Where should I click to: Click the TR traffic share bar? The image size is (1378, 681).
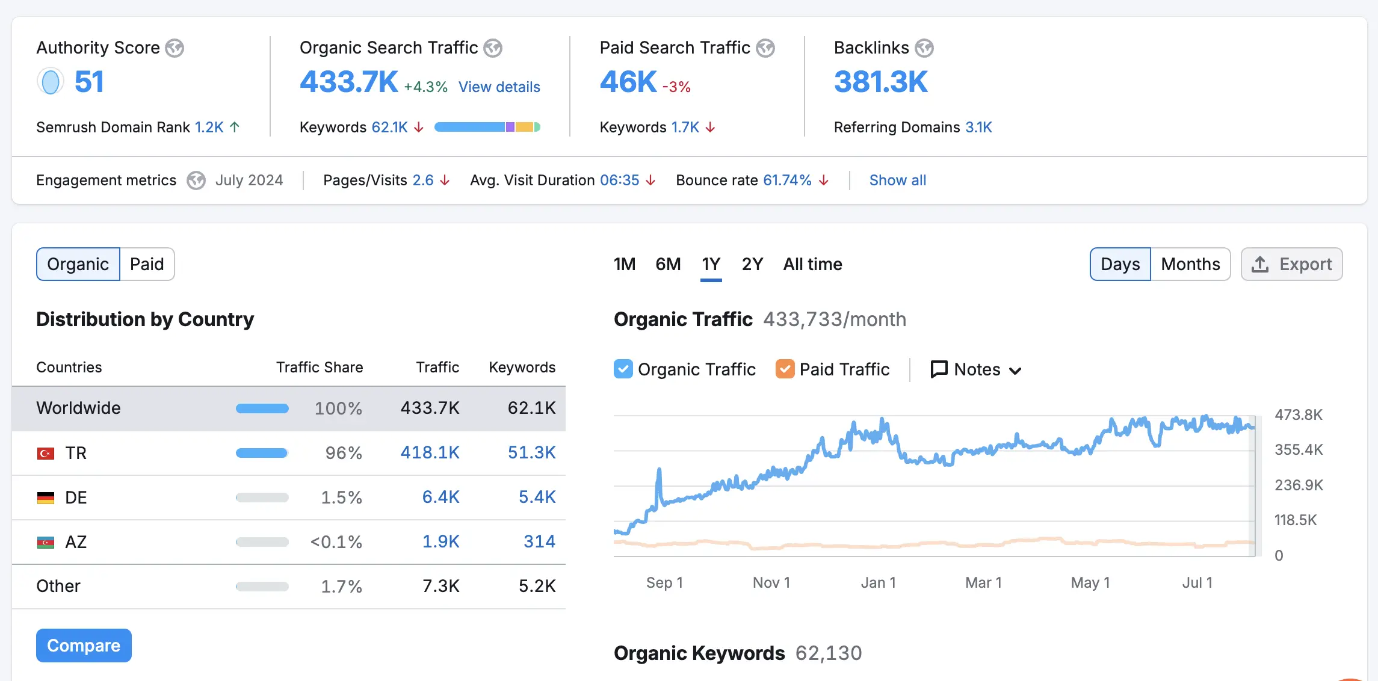(x=262, y=453)
